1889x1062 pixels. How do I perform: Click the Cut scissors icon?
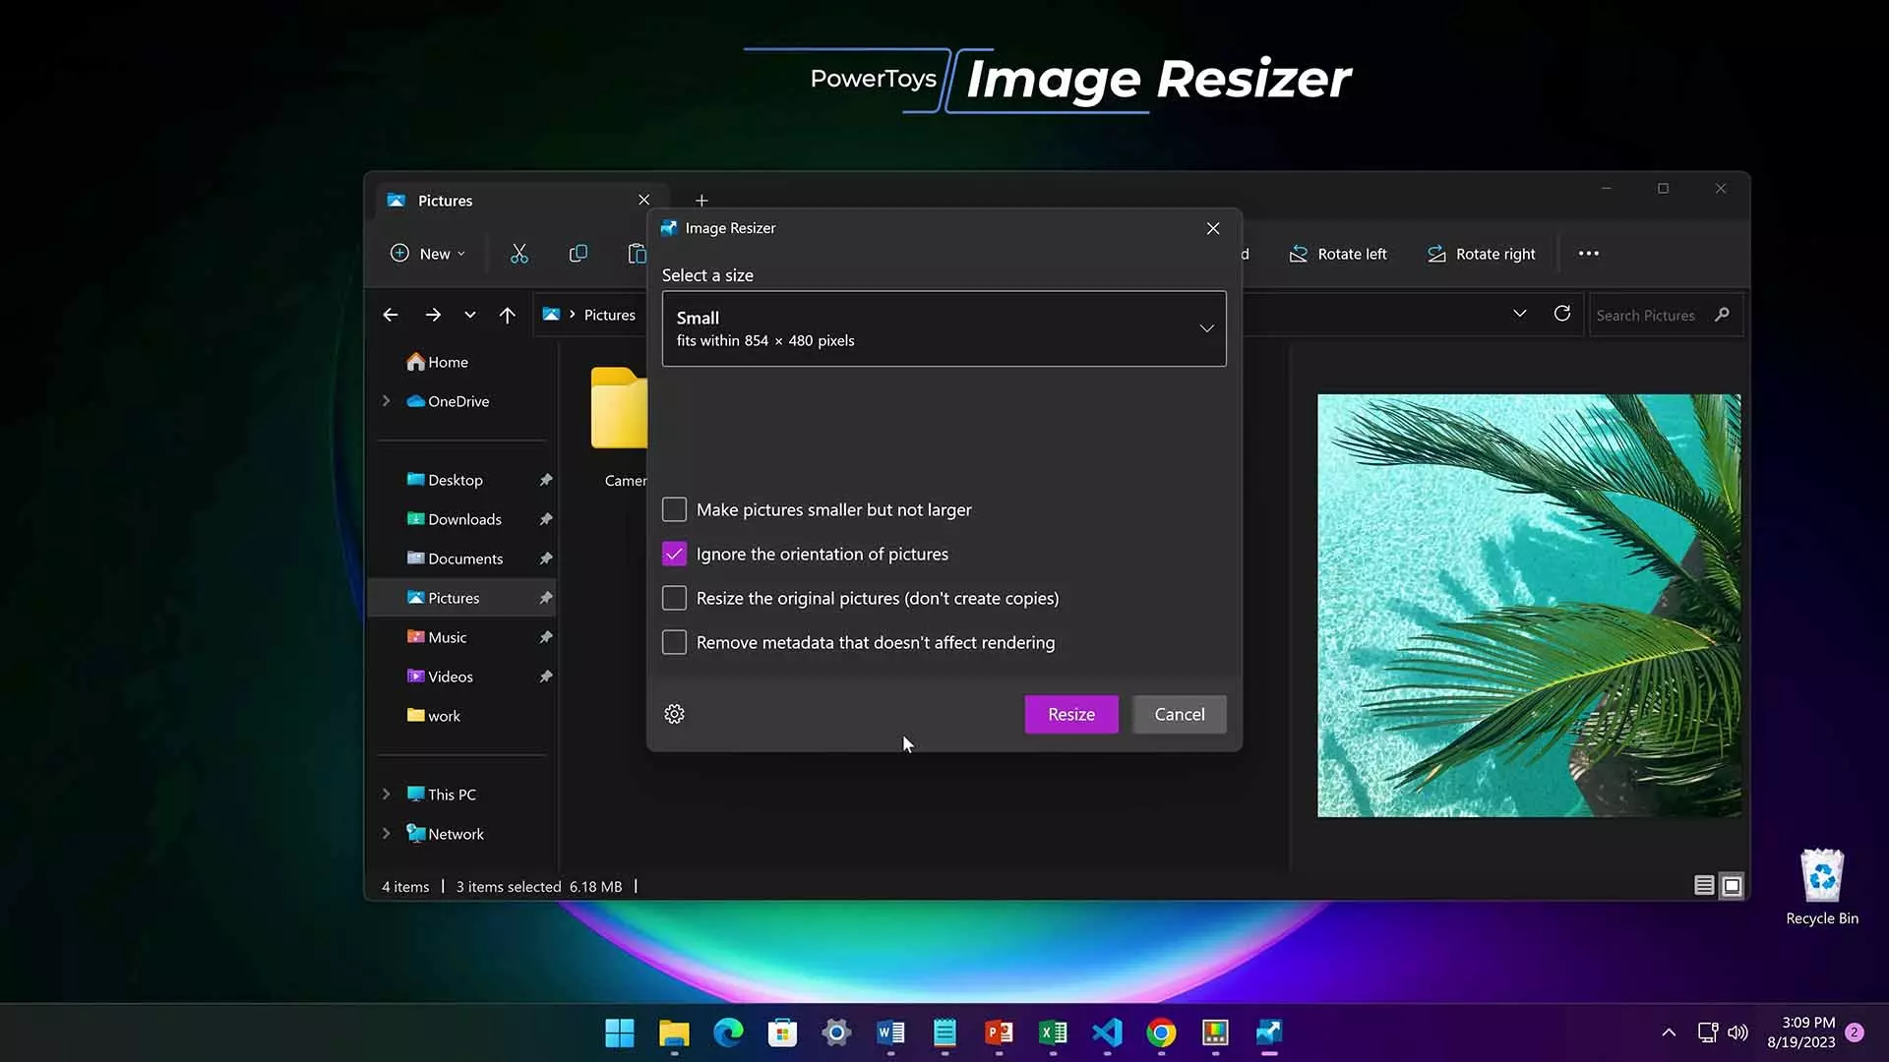click(519, 254)
